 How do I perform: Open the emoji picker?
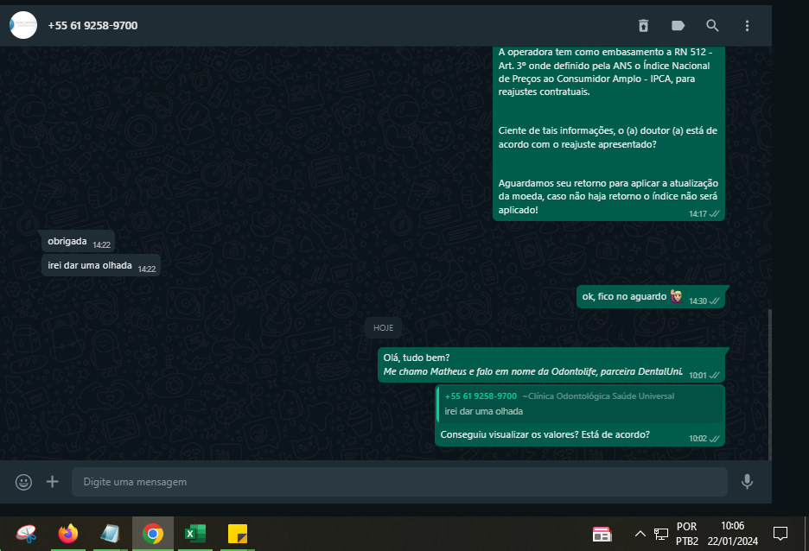pyautogui.click(x=23, y=482)
